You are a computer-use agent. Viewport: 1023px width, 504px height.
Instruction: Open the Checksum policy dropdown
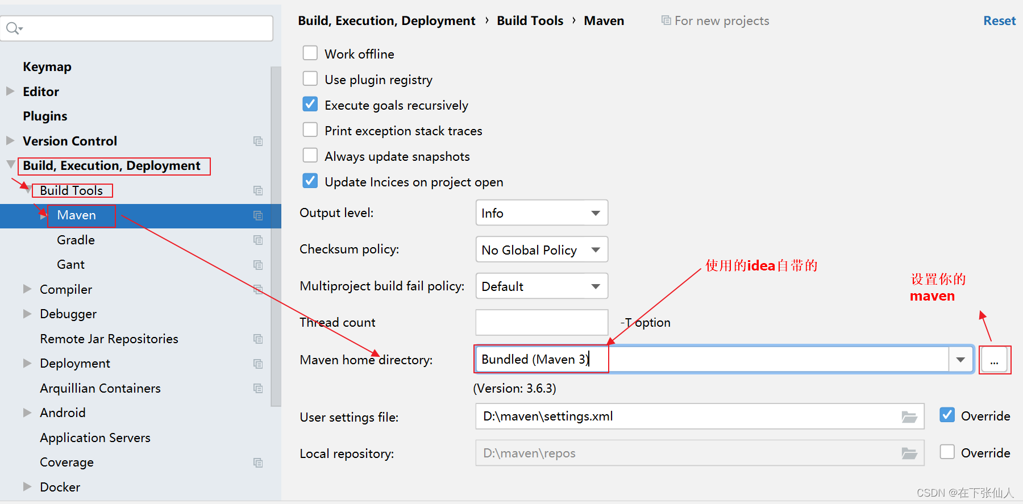(x=542, y=249)
